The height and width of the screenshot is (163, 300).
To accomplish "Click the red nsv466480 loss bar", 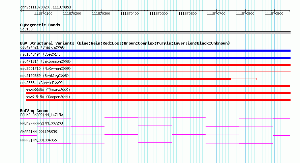I will pos(158,93).
